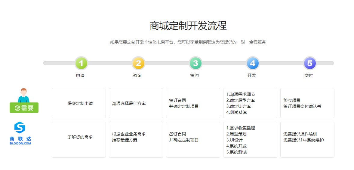The image size is (354, 170).
Task: Select the 咨询 step label
Action: click(x=137, y=75)
